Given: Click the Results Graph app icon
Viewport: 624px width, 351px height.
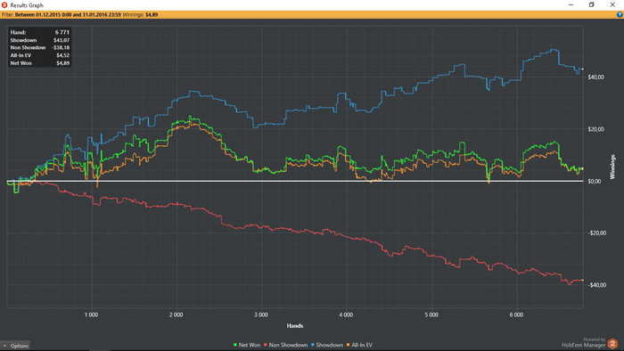Looking at the screenshot, I should pos(4,4).
